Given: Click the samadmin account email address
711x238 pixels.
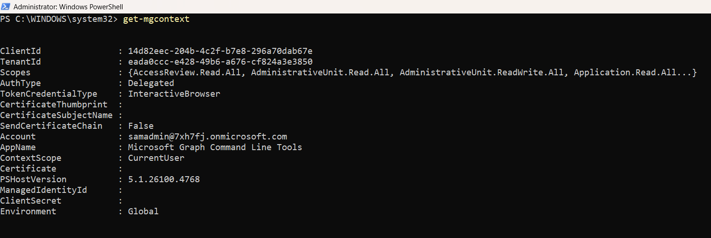Looking at the screenshot, I should click(207, 137).
